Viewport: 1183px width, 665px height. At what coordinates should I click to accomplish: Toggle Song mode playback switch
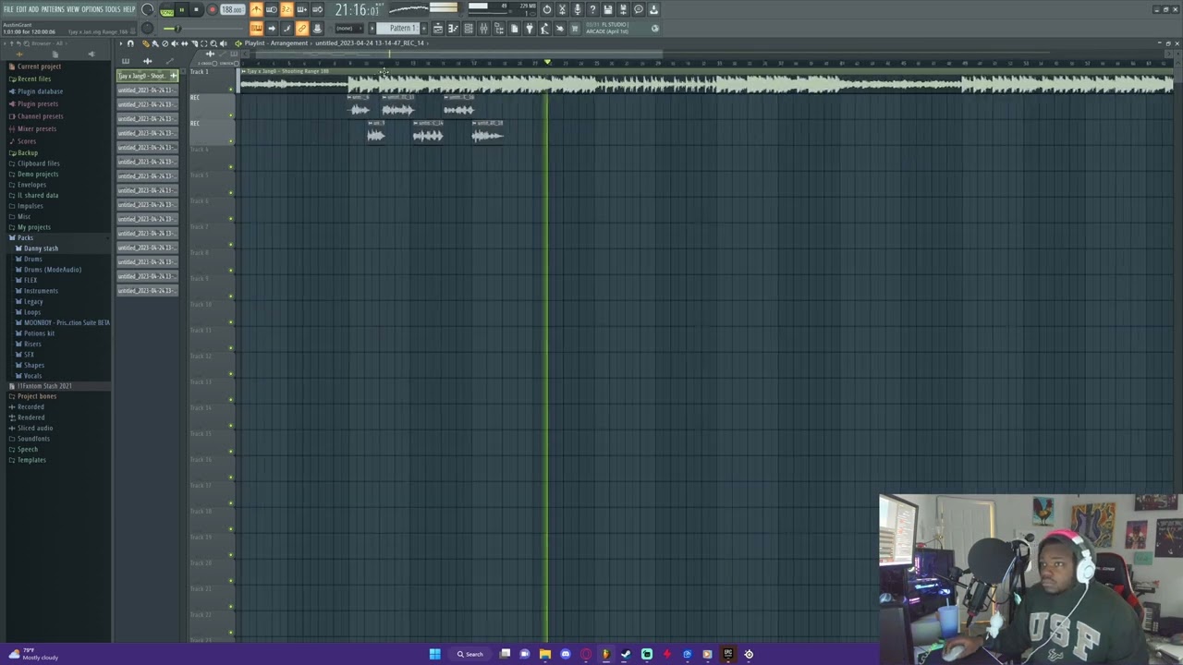point(166,10)
